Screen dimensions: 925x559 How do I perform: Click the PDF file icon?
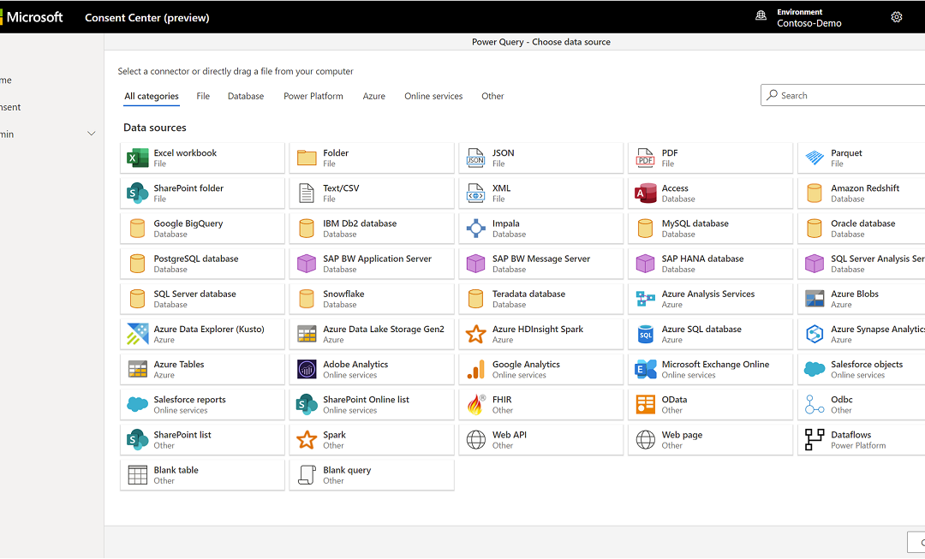(646, 158)
